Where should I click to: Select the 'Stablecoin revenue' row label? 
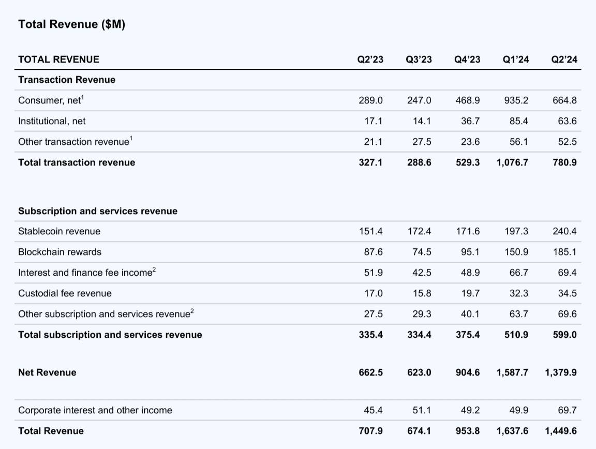point(59,231)
